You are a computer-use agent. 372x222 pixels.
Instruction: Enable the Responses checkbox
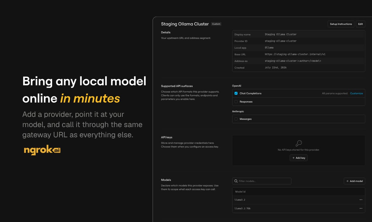pos(236,102)
